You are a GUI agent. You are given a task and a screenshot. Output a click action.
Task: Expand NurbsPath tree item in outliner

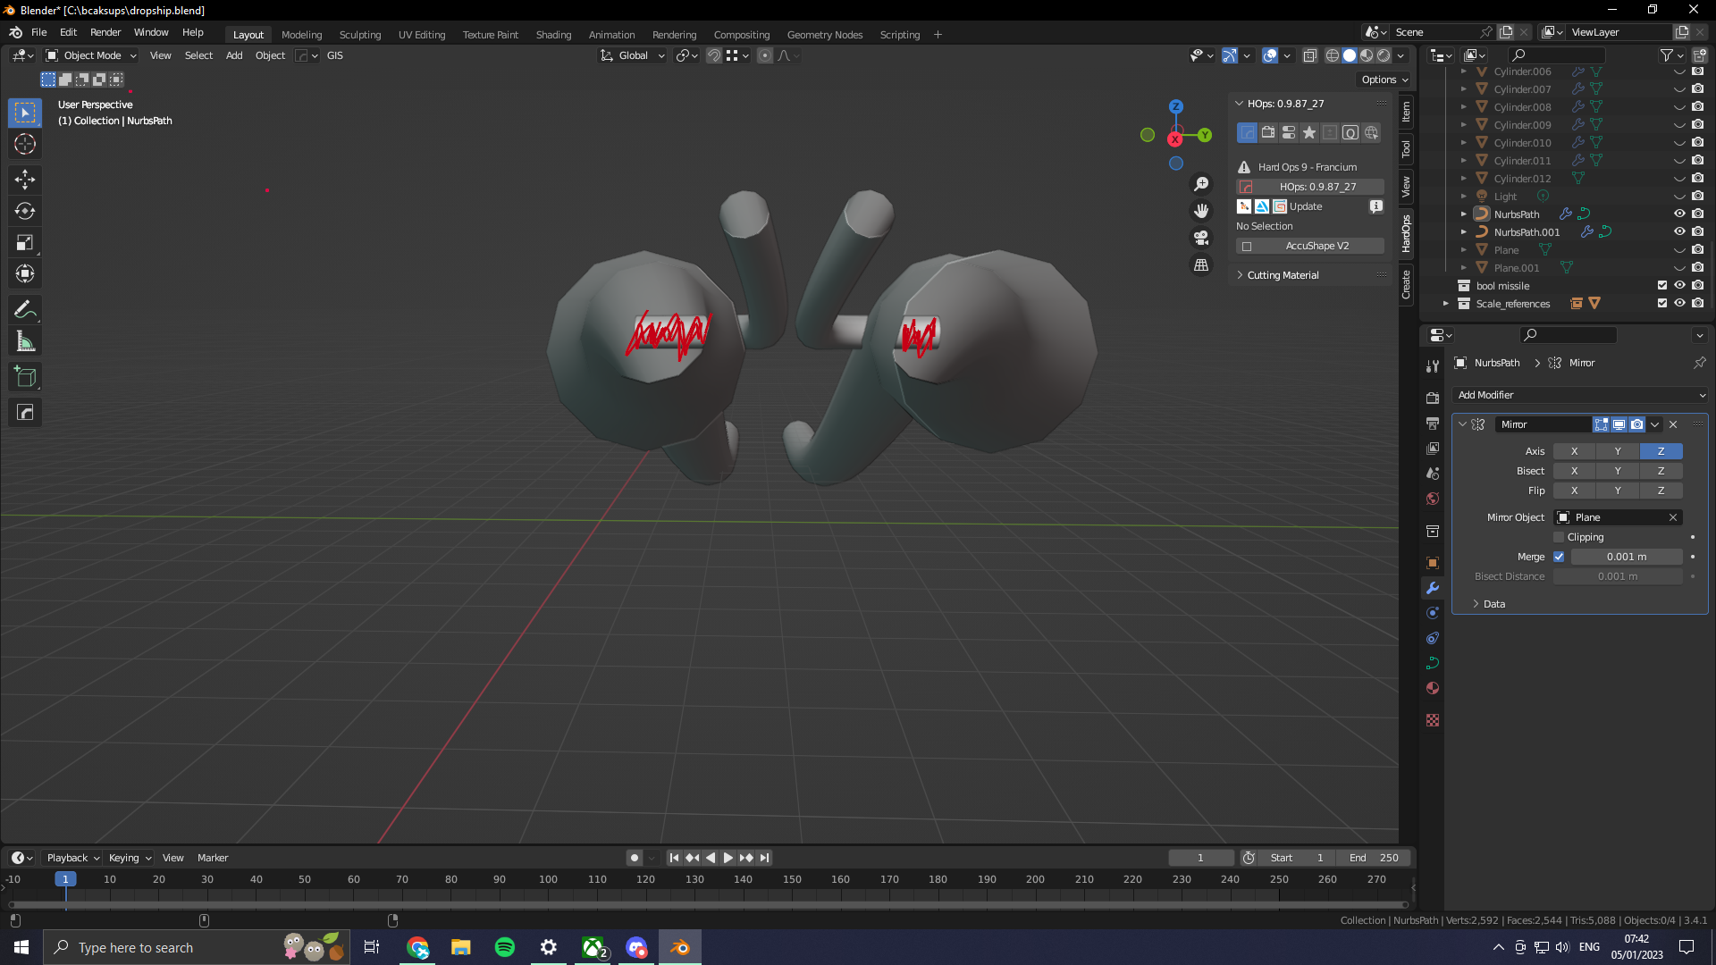point(1463,214)
